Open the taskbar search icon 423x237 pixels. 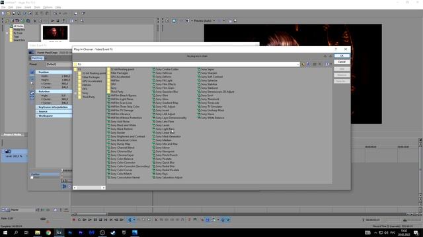pyautogui.click(x=16, y=232)
